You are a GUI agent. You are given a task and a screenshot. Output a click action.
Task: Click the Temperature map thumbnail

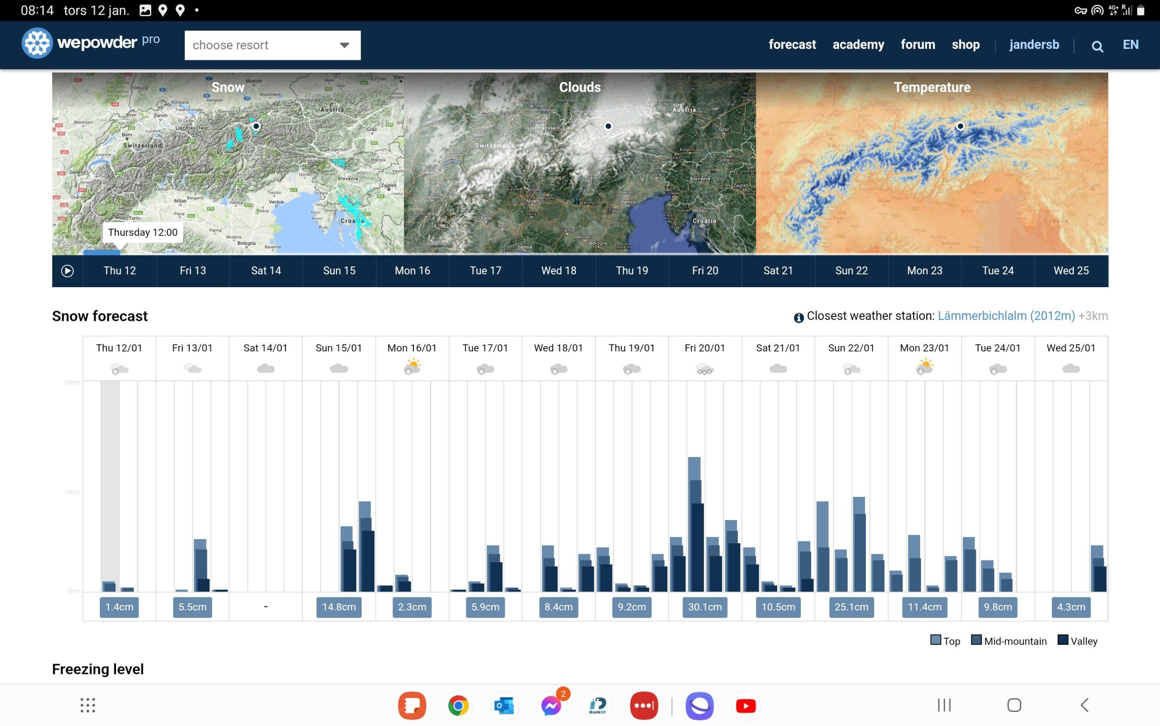(x=931, y=163)
